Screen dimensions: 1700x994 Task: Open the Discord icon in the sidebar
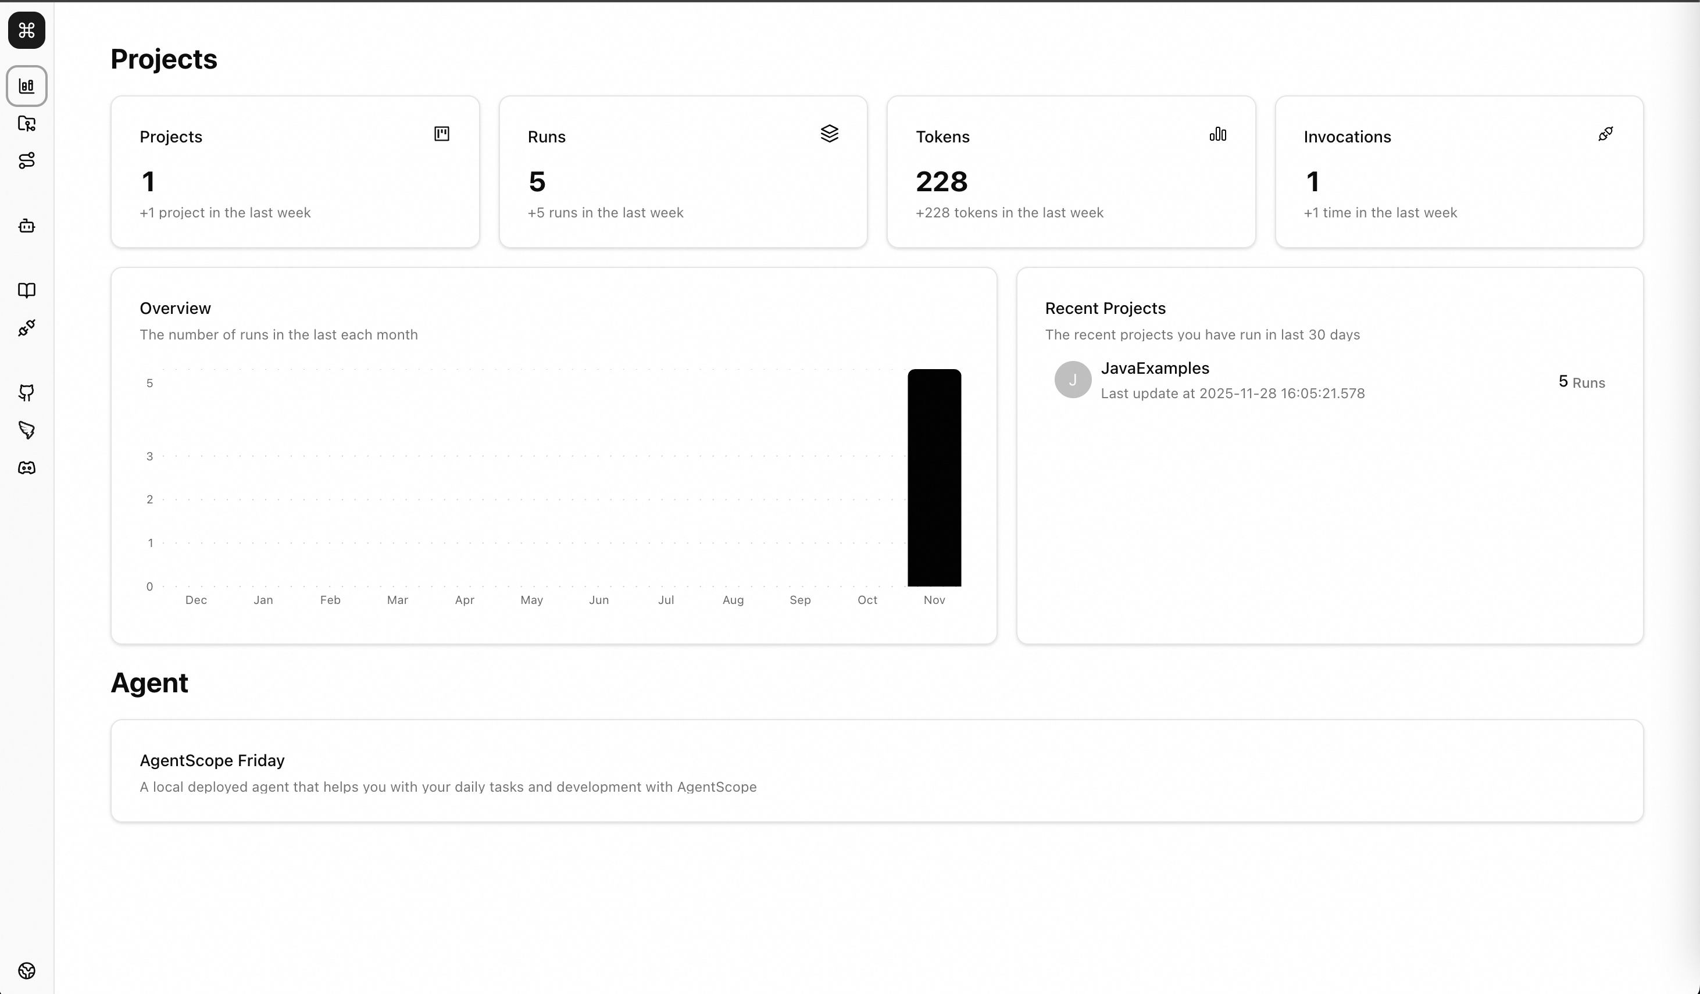click(26, 468)
